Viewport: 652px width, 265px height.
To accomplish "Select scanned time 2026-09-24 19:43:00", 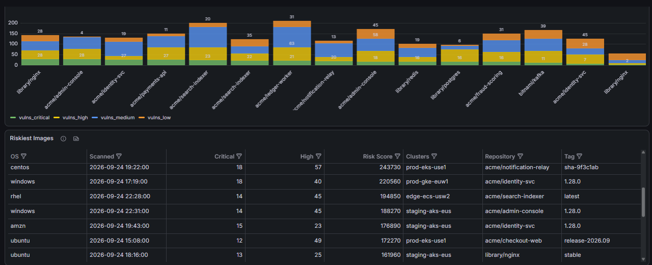I will (120, 226).
